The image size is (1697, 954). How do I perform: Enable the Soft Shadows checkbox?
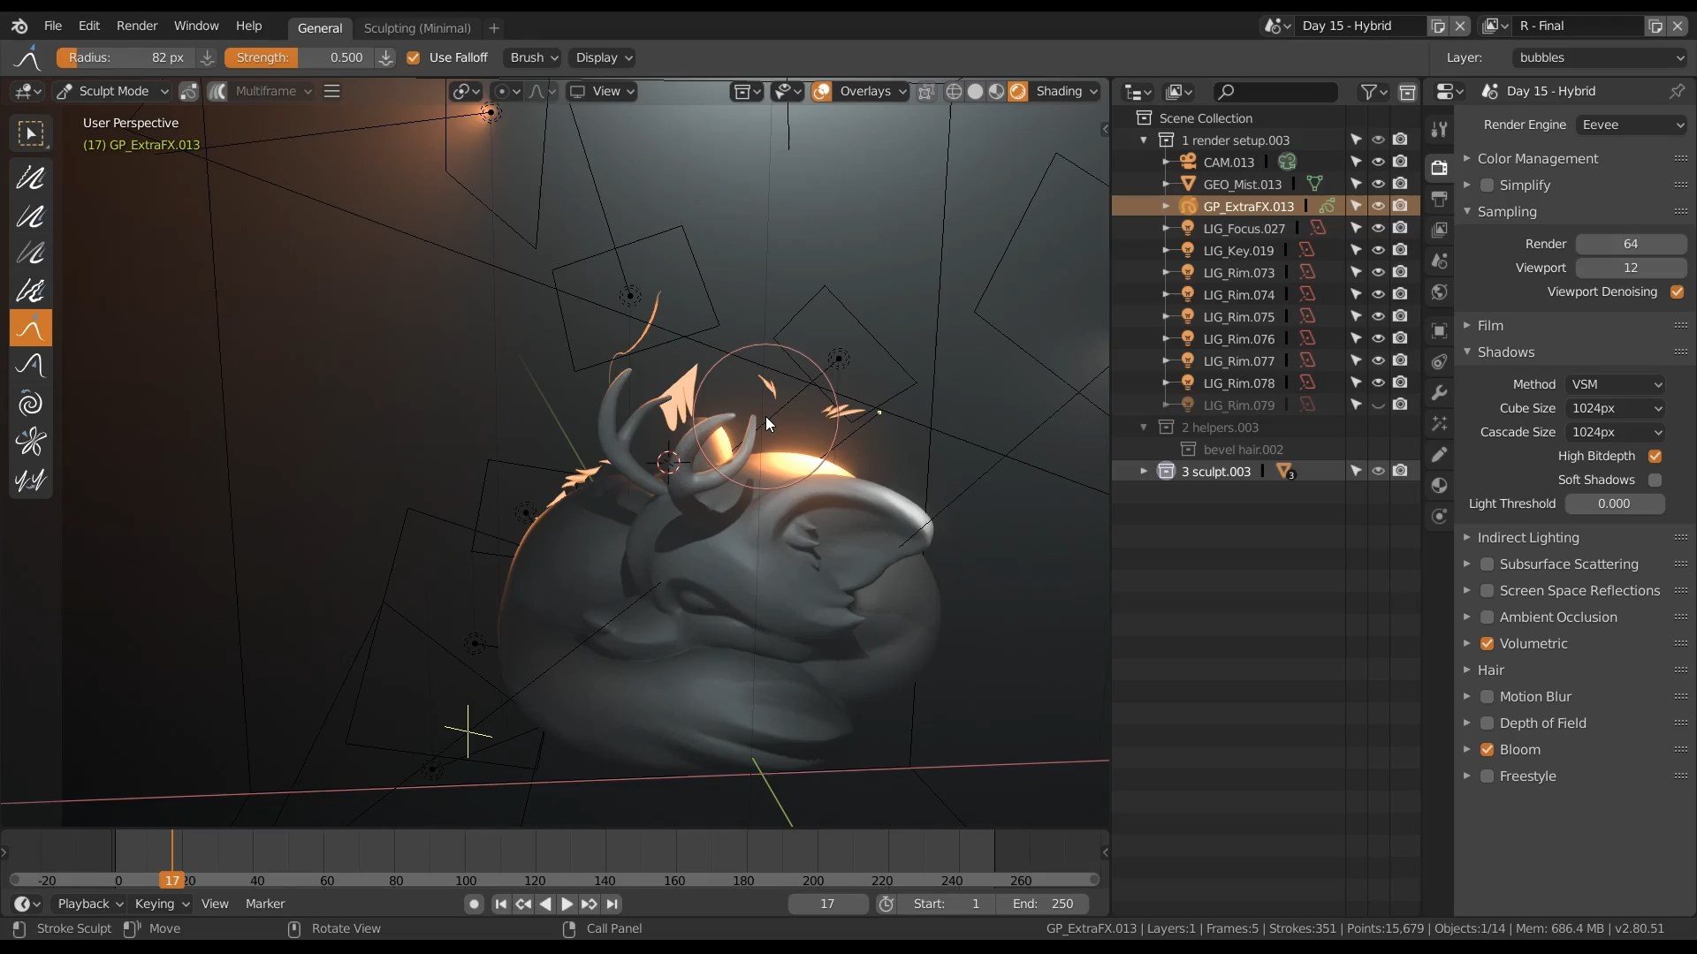(x=1655, y=480)
